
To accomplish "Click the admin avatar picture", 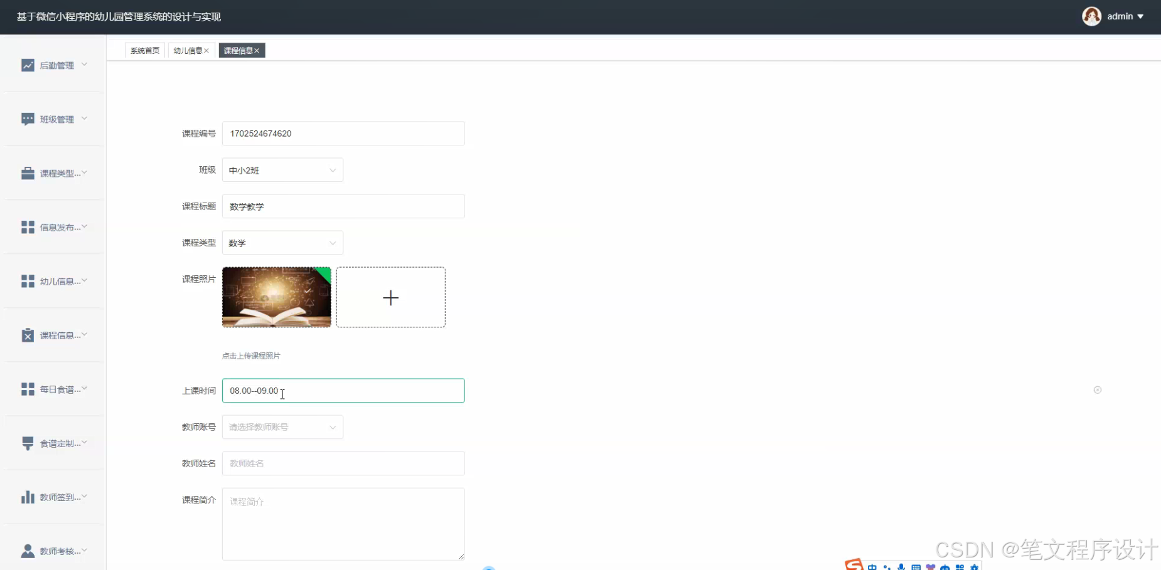I will 1091,16.
